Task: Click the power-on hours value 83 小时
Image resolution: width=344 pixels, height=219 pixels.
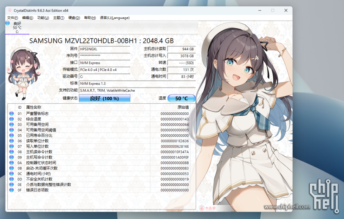Action: tap(181, 77)
